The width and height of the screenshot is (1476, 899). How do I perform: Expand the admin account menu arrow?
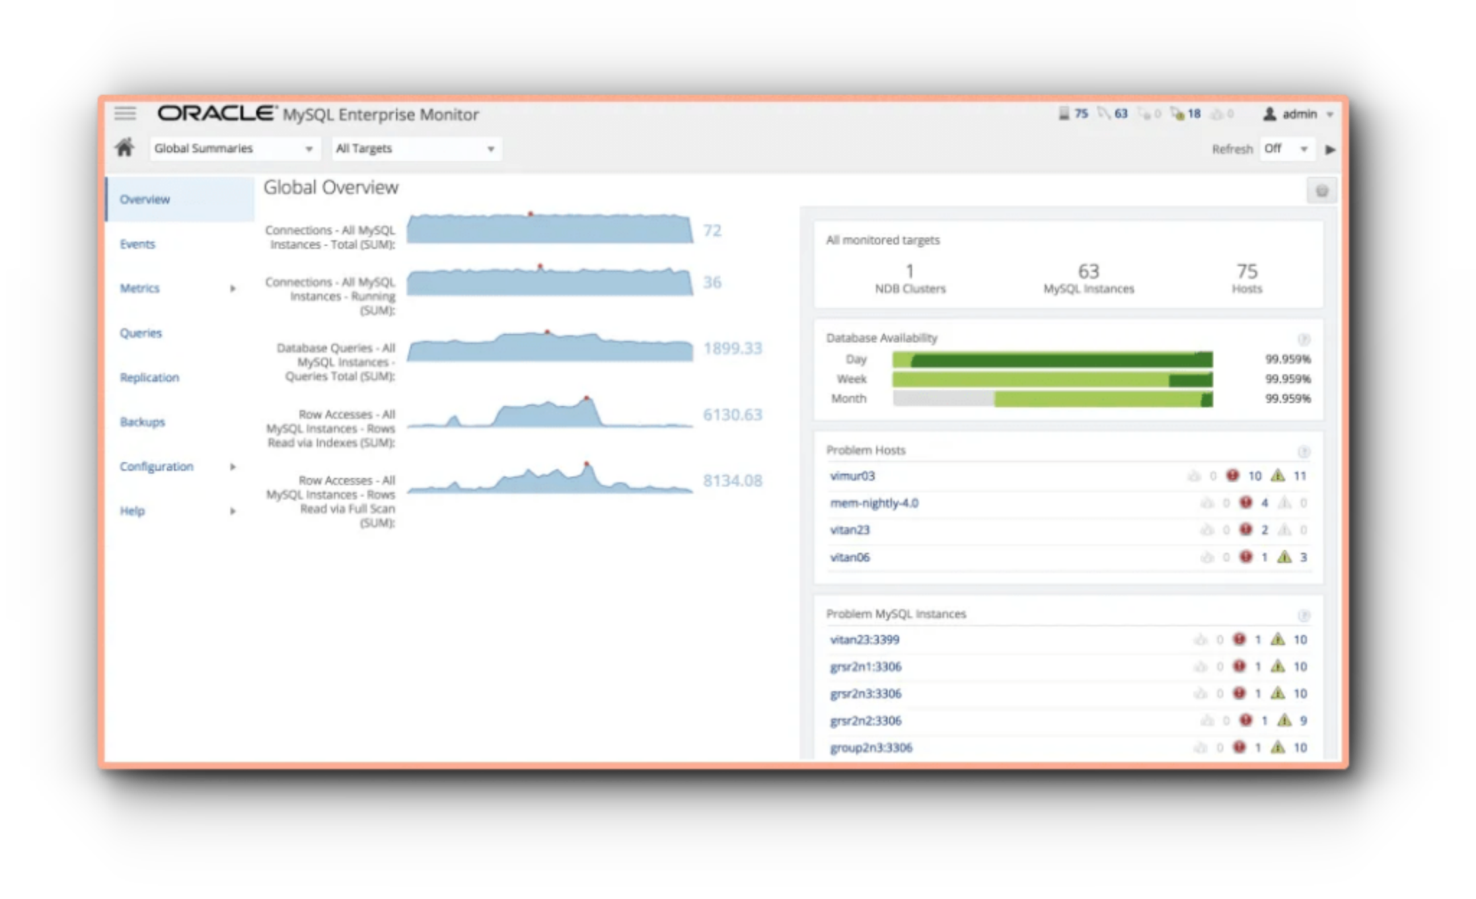[1330, 115]
